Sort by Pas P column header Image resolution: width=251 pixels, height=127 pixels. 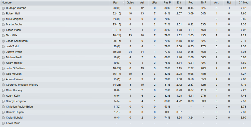[x=167, y=2]
